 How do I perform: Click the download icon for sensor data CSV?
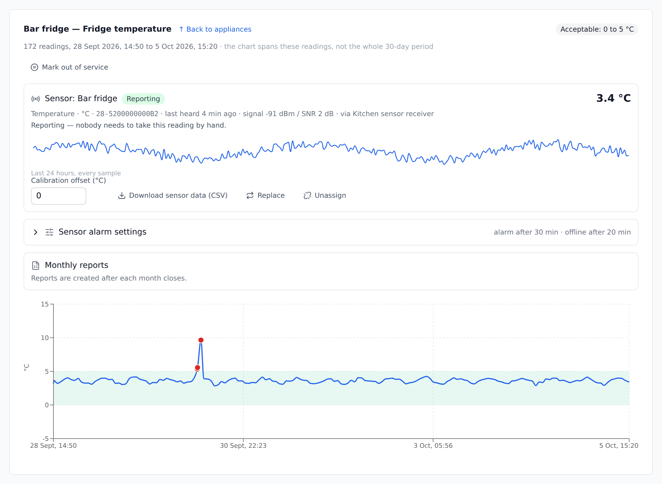[x=122, y=196]
